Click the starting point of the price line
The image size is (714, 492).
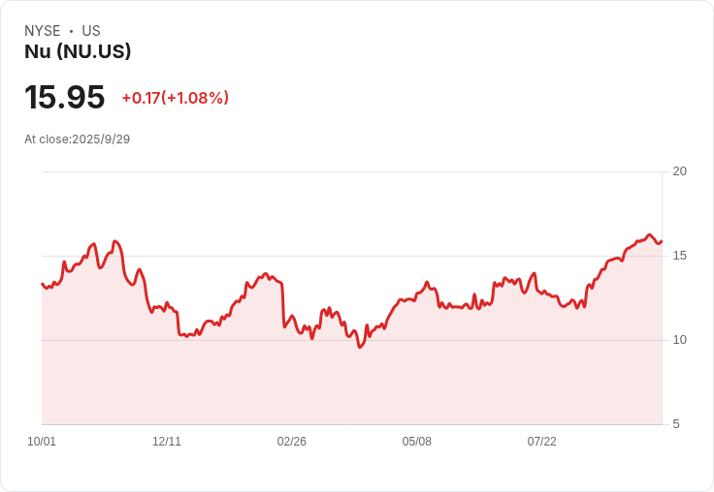pos(42,284)
